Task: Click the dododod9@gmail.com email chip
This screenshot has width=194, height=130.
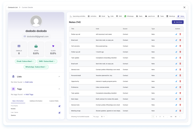Action: (x=36, y=37)
